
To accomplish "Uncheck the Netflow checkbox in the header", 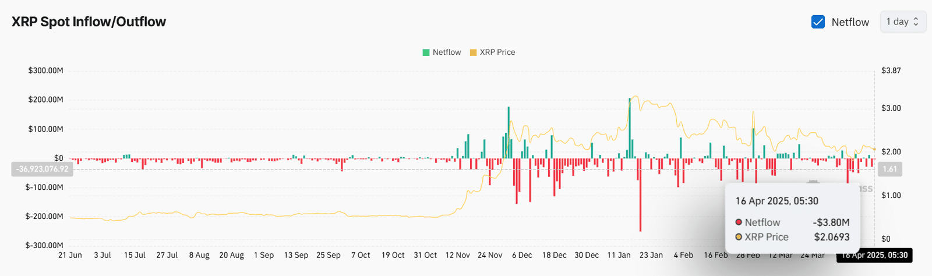I will pyautogui.click(x=818, y=22).
